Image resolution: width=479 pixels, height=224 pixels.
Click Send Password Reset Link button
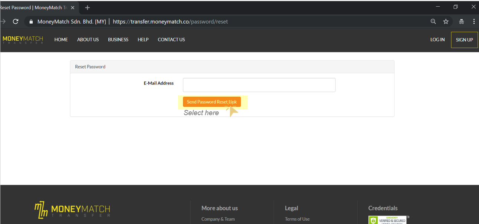click(x=211, y=102)
